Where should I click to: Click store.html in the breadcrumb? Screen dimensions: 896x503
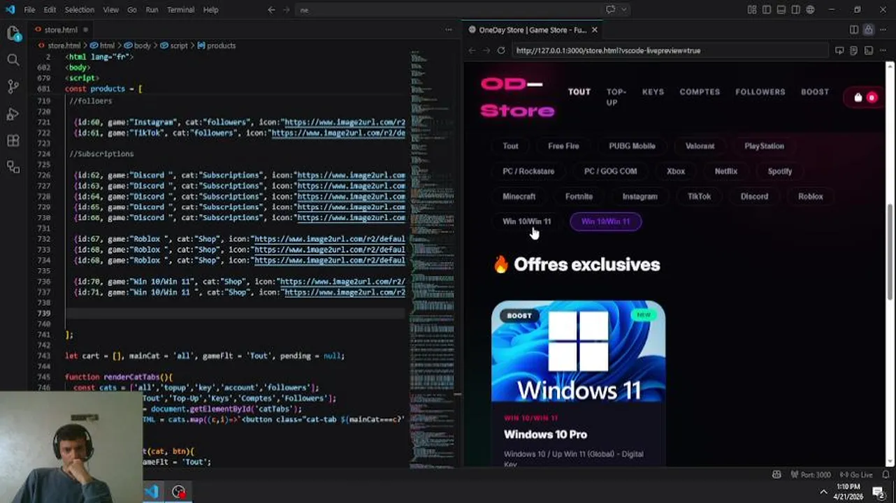[x=64, y=45]
